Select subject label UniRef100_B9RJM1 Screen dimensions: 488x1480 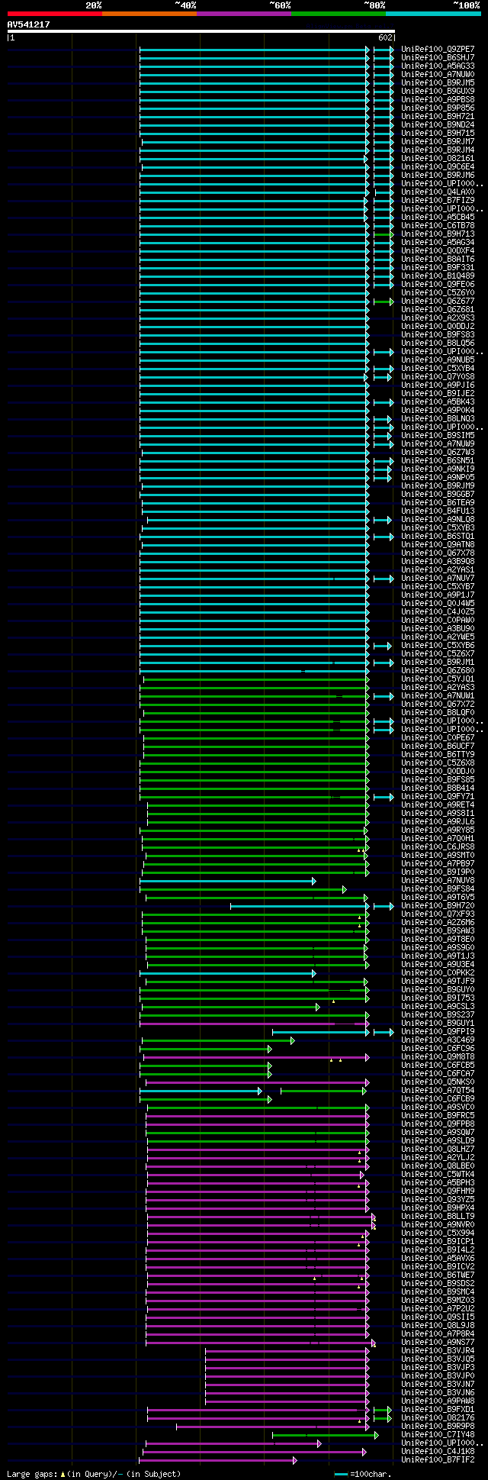(x=438, y=662)
